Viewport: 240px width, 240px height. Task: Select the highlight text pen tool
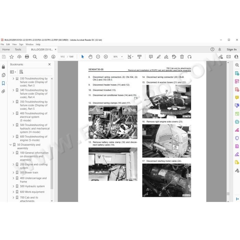point(158,57)
